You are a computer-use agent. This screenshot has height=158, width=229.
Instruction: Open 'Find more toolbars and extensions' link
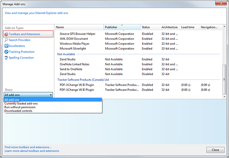(28, 147)
